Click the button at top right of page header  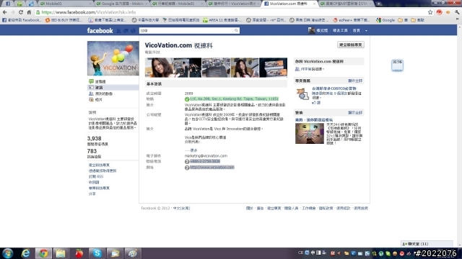351,45
